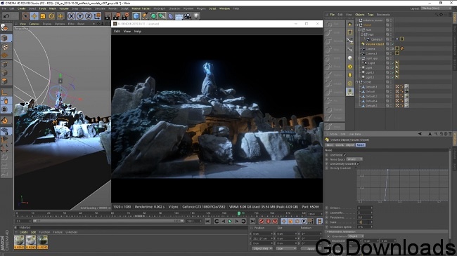
Task: Toggle the Position key channel icon
Action: point(284,222)
